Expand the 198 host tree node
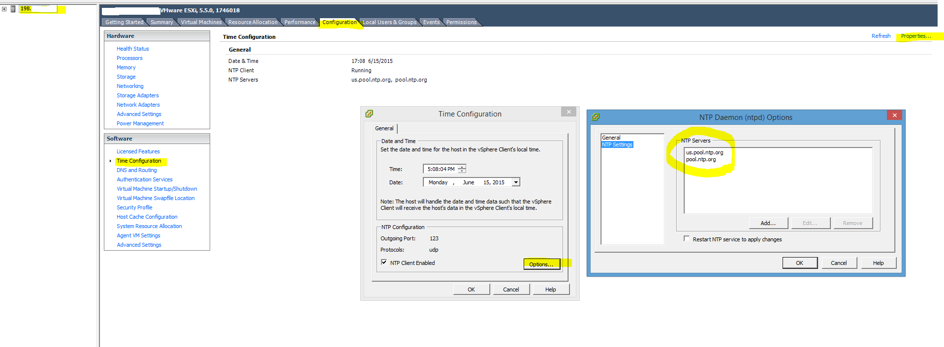The height and width of the screenshot is (347, 944). pyautogui.click(x=4, y=9)
